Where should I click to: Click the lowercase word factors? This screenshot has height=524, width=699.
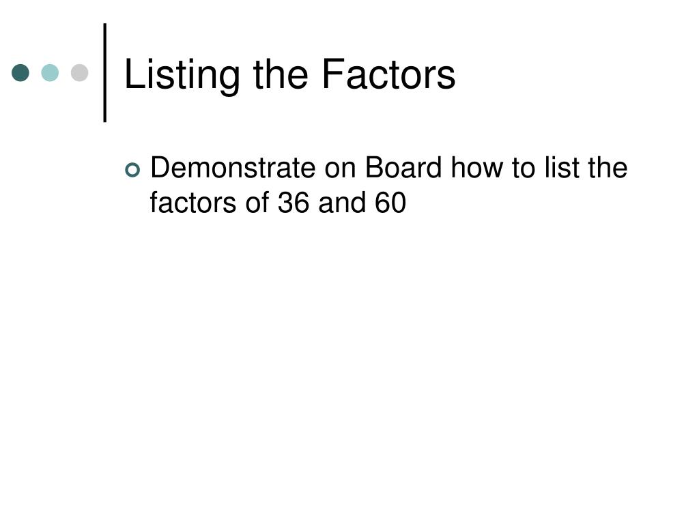[193, 202]
